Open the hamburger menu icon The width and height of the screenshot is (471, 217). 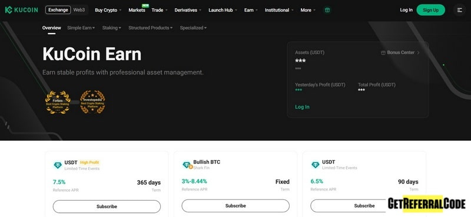pyautogui.click(x=459, y=10)
